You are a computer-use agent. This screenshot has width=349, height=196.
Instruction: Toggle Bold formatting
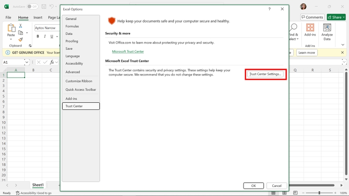click(38, 37)
